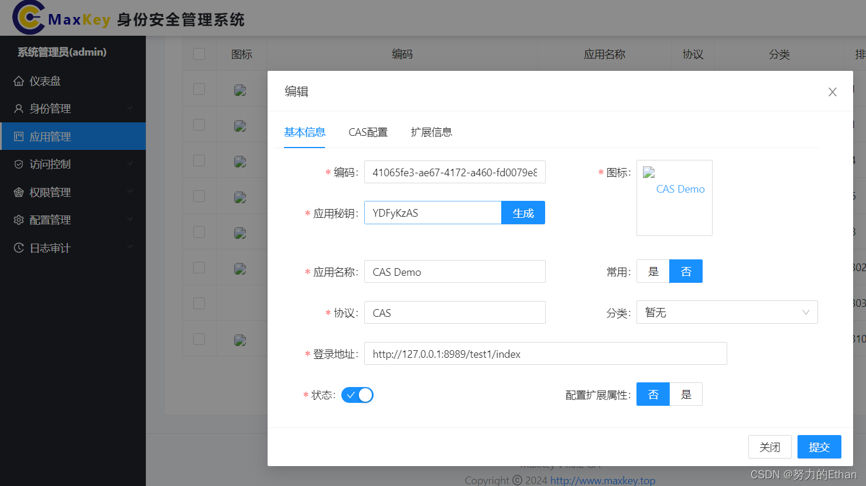Viewport: 866px width, 486px height.
Task: Switch to the CAS配置 tab
Action: (368, 132)
